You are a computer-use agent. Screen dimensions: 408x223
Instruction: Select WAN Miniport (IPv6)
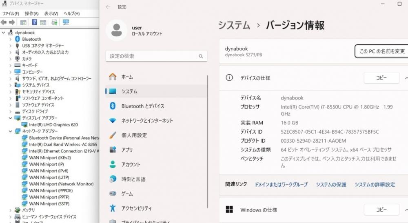[x=49, y=171]
